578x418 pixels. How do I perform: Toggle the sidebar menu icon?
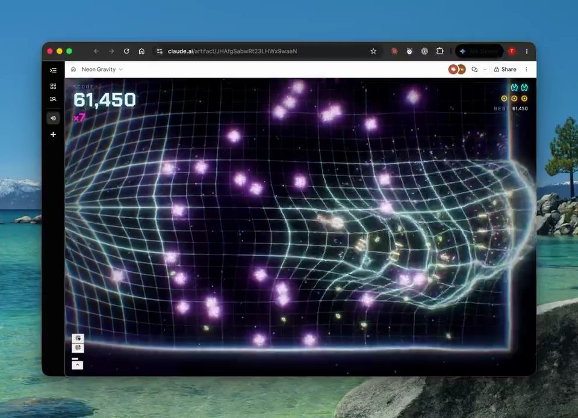(x=53, y=70)
